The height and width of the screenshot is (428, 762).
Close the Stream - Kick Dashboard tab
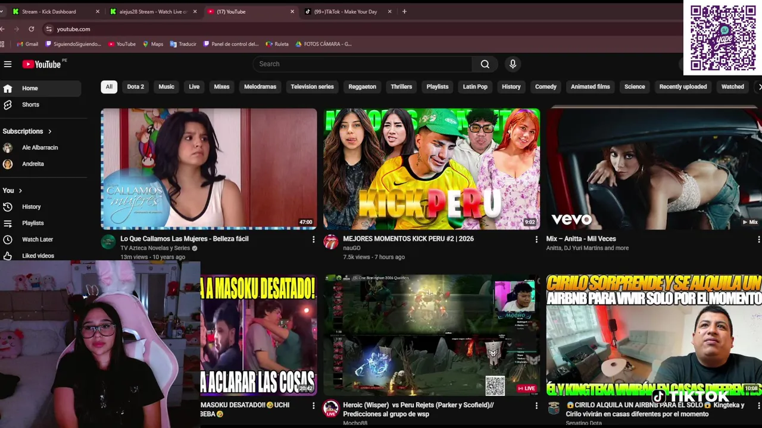point(98,11)
